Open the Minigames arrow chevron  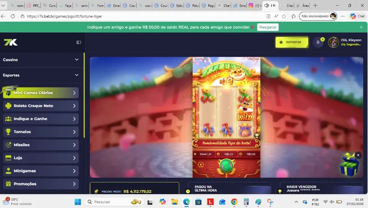pos(74,171)
